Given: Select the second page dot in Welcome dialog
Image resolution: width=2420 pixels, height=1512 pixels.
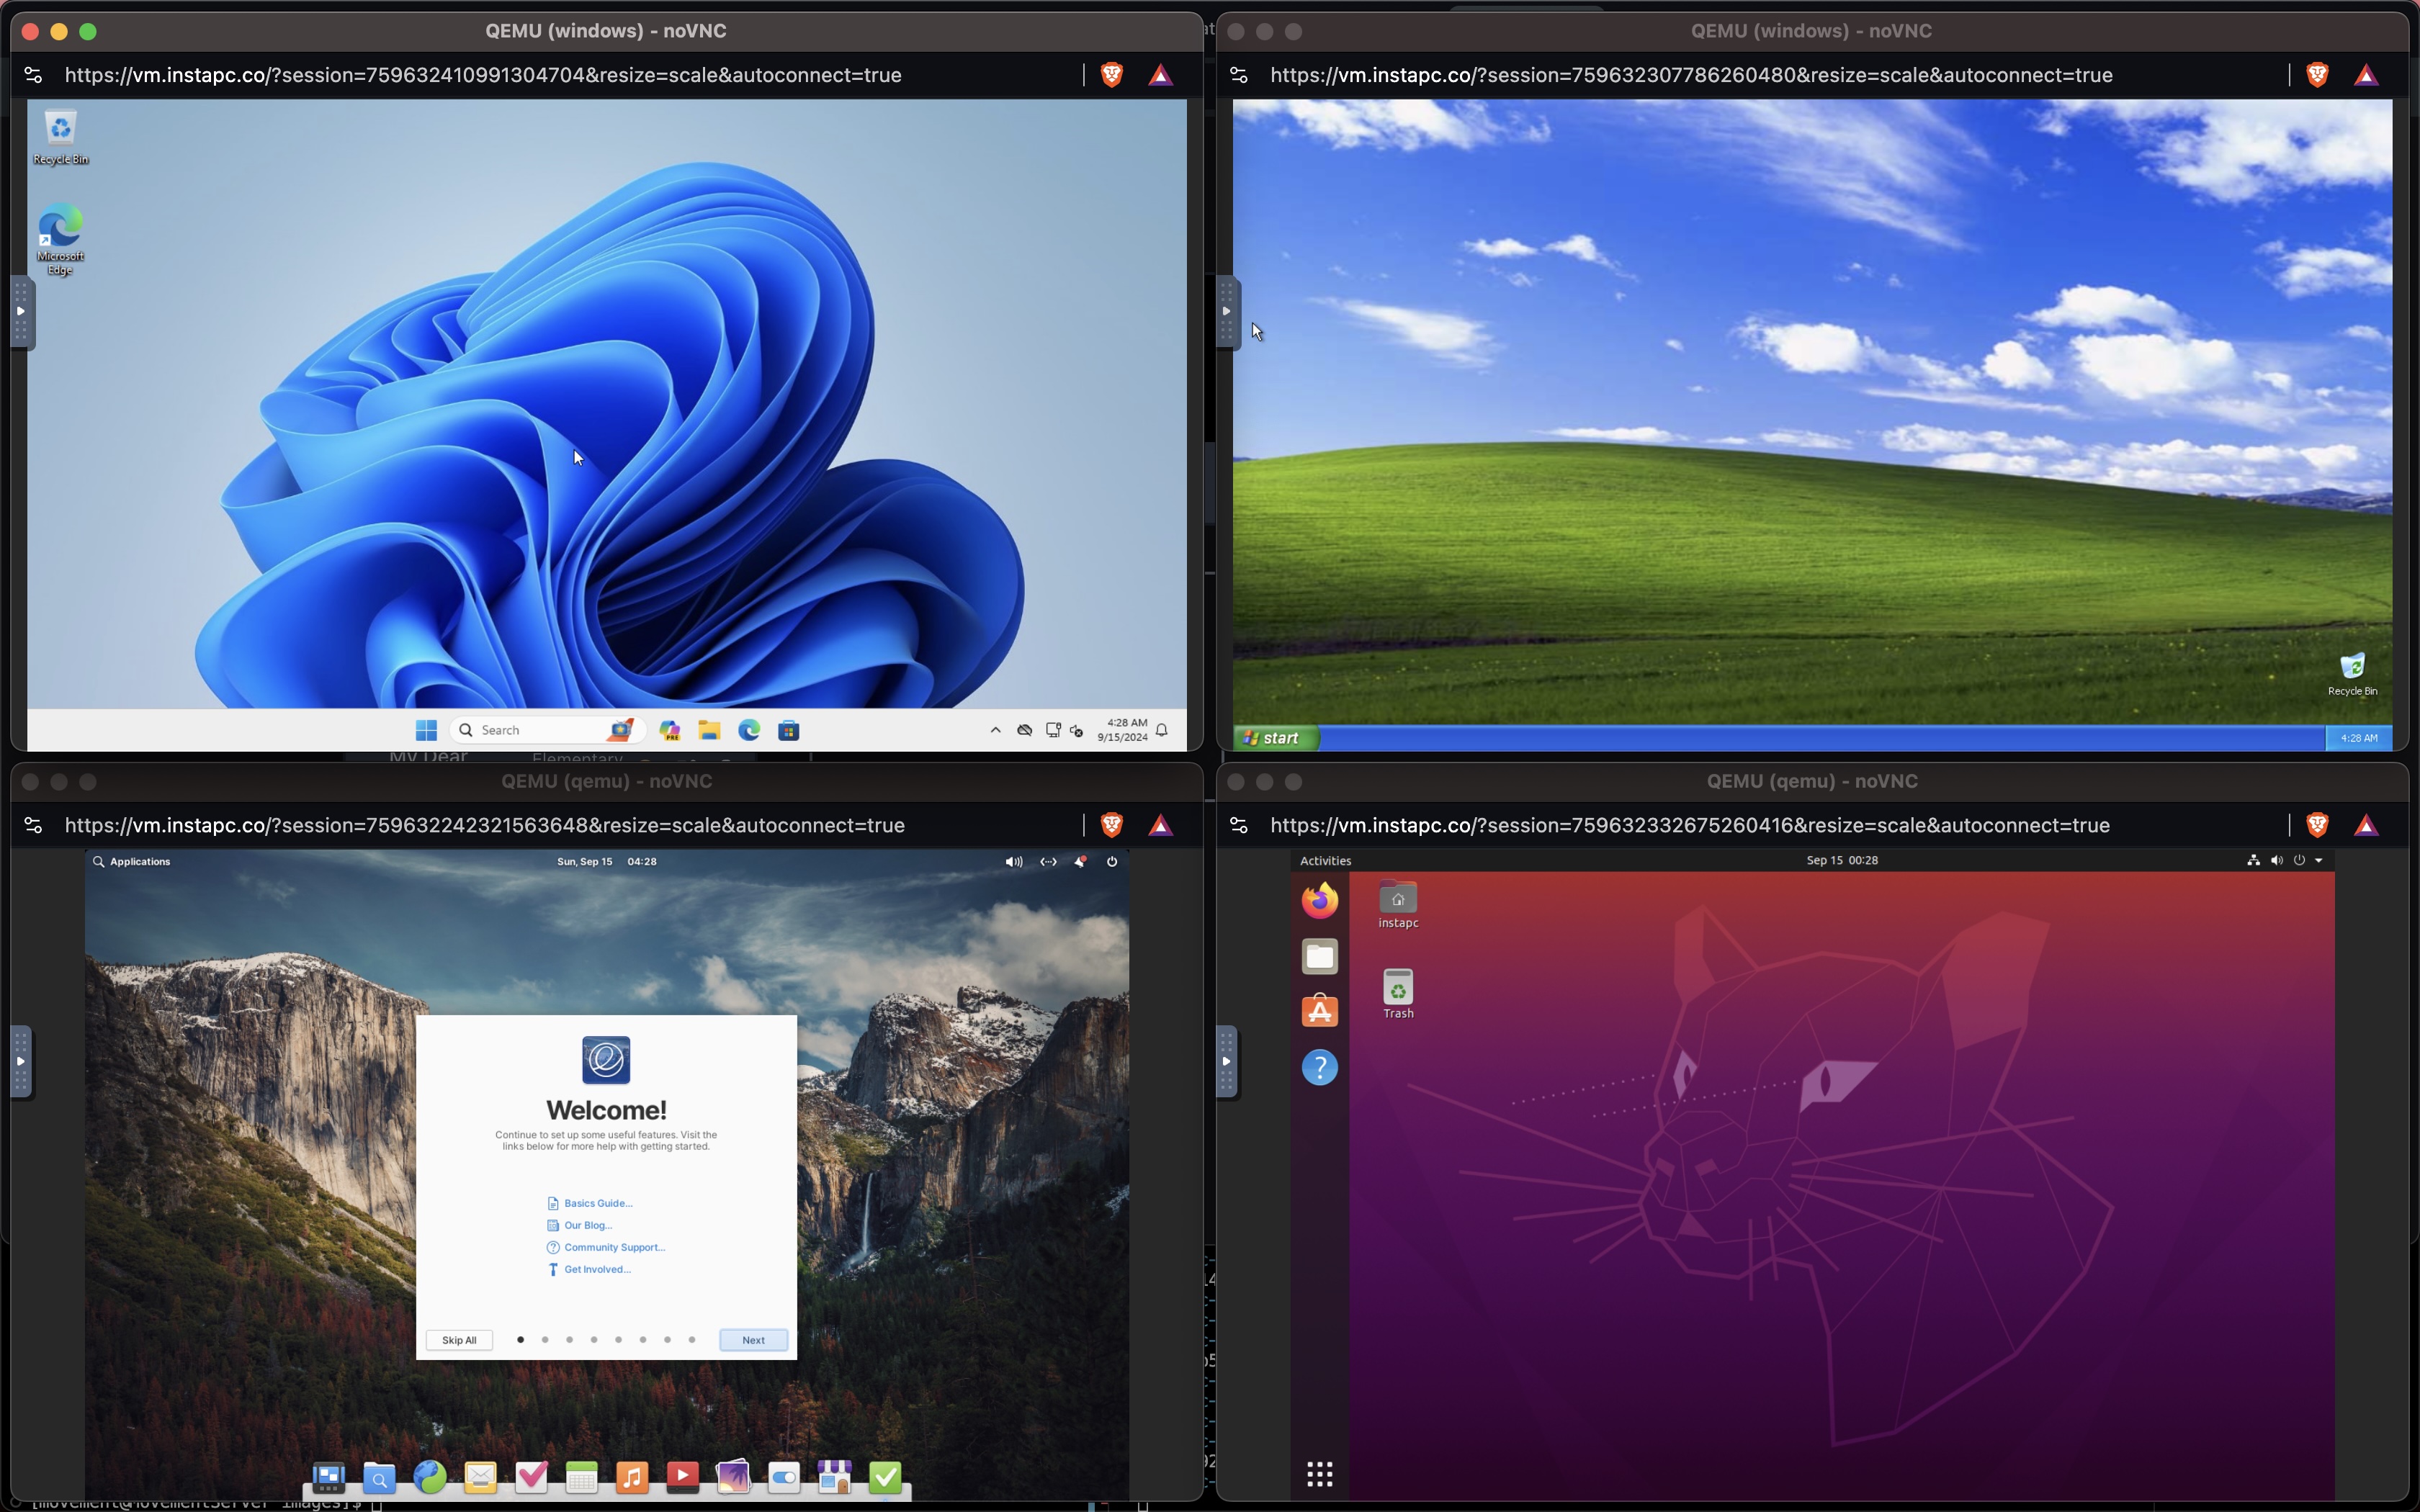Looking at the screenshot, I should click(545, 1340).
